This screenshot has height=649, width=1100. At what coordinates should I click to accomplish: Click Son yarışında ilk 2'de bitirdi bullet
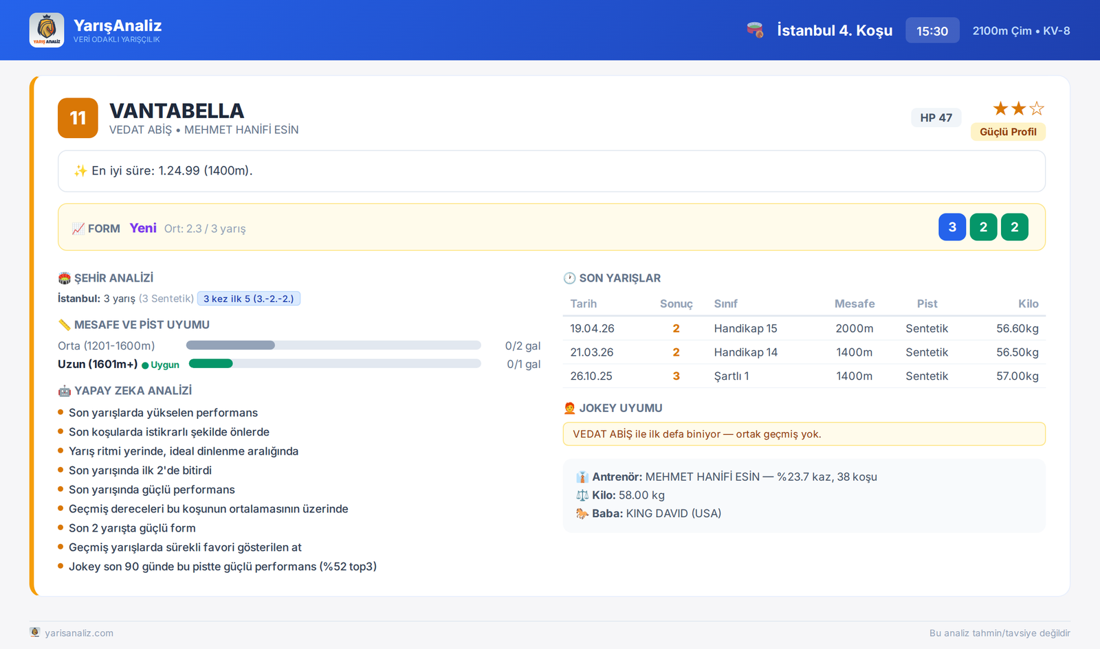(x=140, y=470)
